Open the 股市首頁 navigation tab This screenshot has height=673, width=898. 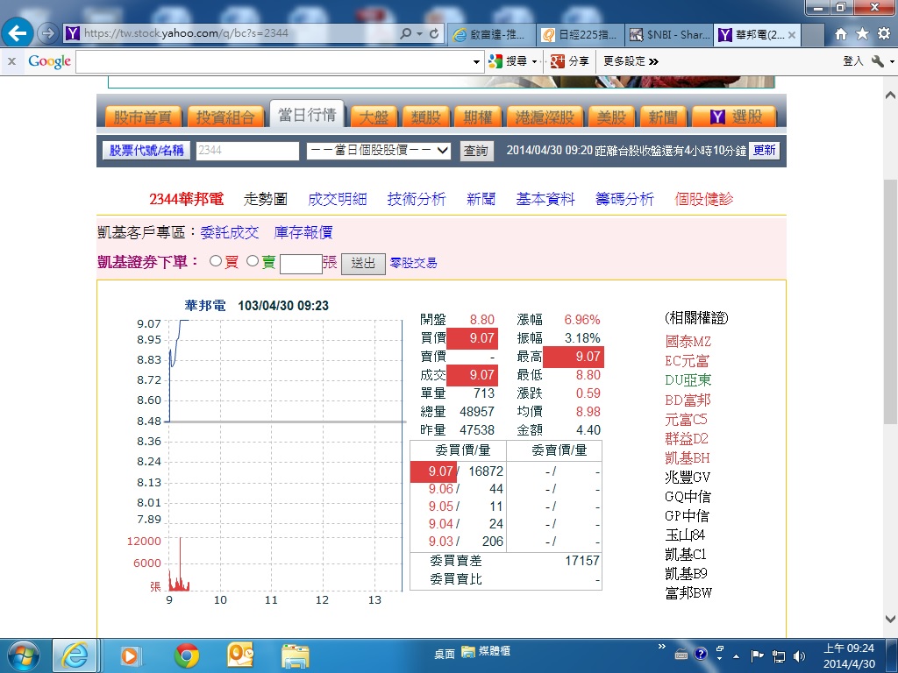(143, 117)
